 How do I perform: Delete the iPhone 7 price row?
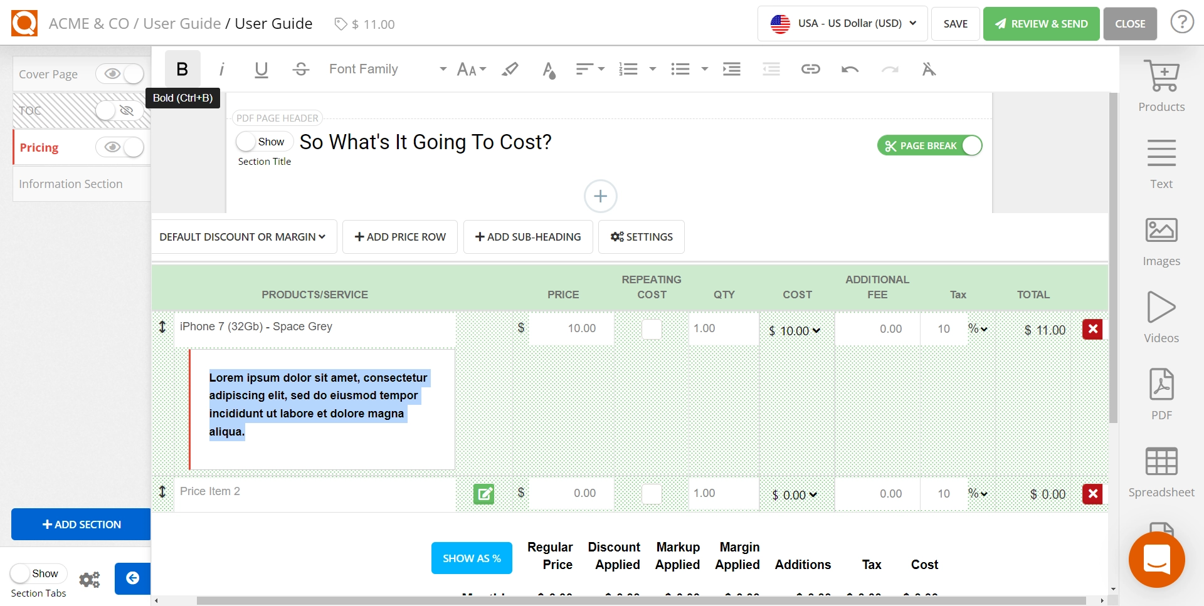pos(1092,329)
